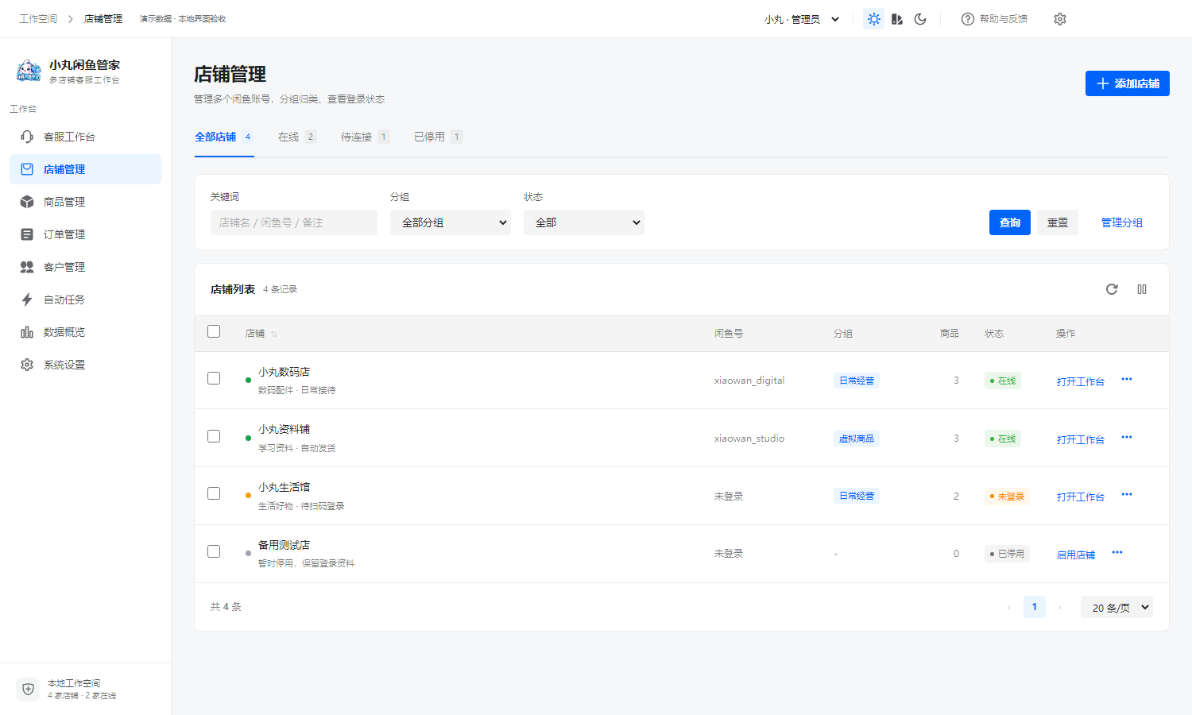
Task: Toggle the select-all stores checkbox
Action: coord(214,331)
